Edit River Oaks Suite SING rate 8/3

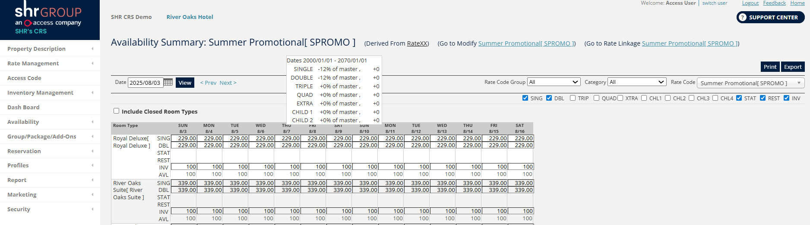pyautogui.click(x=184, y=183)
